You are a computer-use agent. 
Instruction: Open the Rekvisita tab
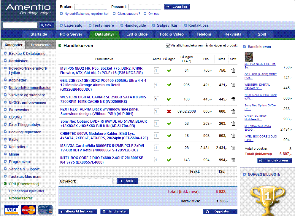[233, 34]
